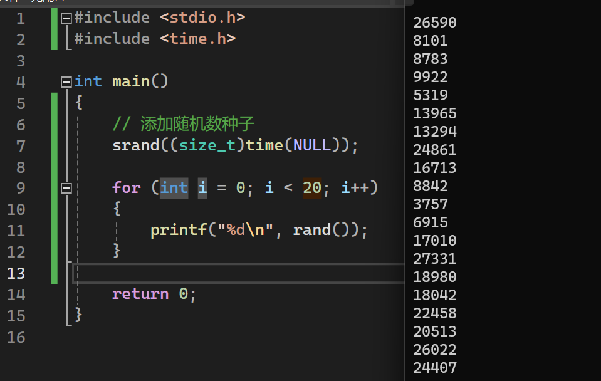Click the first output value 26590
601x381 pixels.
click(435, 23)
